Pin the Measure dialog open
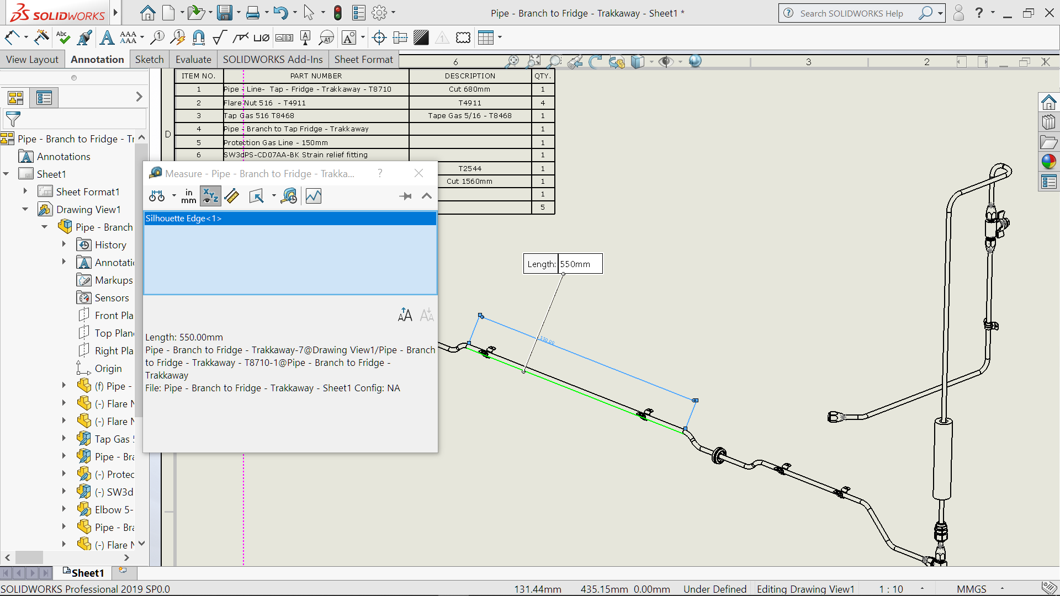 tap(405, 196)
